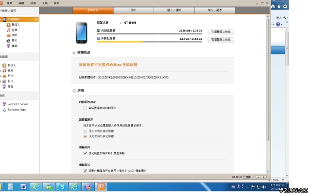Open library 相片 photos icon
311x194 pixels.
point(4,76)
